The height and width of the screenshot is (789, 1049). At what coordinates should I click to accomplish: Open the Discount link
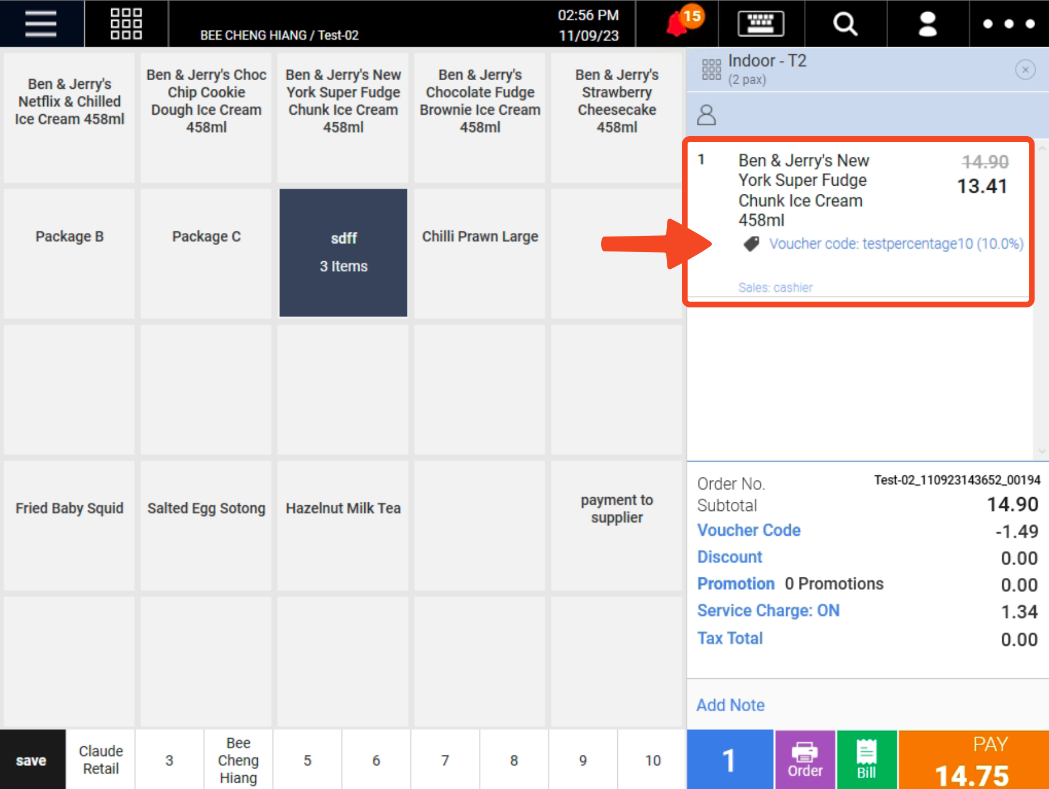tap(730, 557)
